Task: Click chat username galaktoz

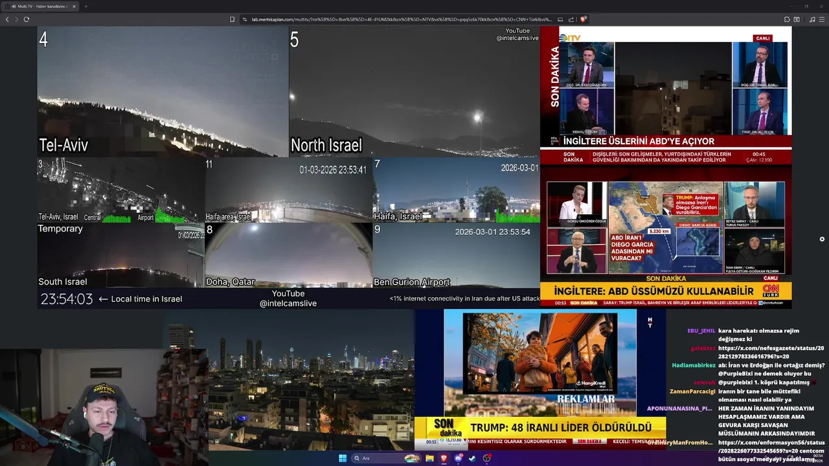Action: (x=703, y=348)
